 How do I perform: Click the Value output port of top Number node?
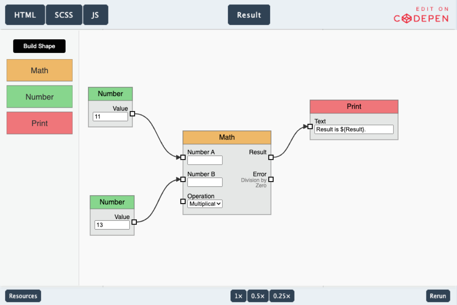(x=133, y=114)
